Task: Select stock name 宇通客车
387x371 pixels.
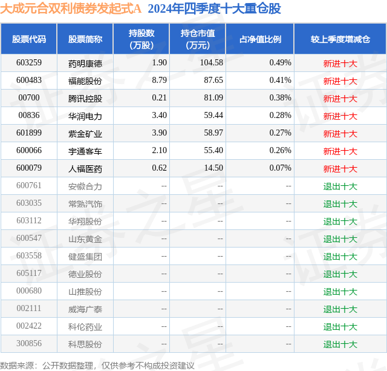Action: click(85, 151)
